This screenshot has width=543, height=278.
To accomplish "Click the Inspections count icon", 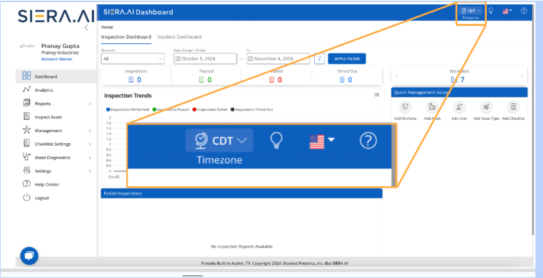I will click(131, 80).
